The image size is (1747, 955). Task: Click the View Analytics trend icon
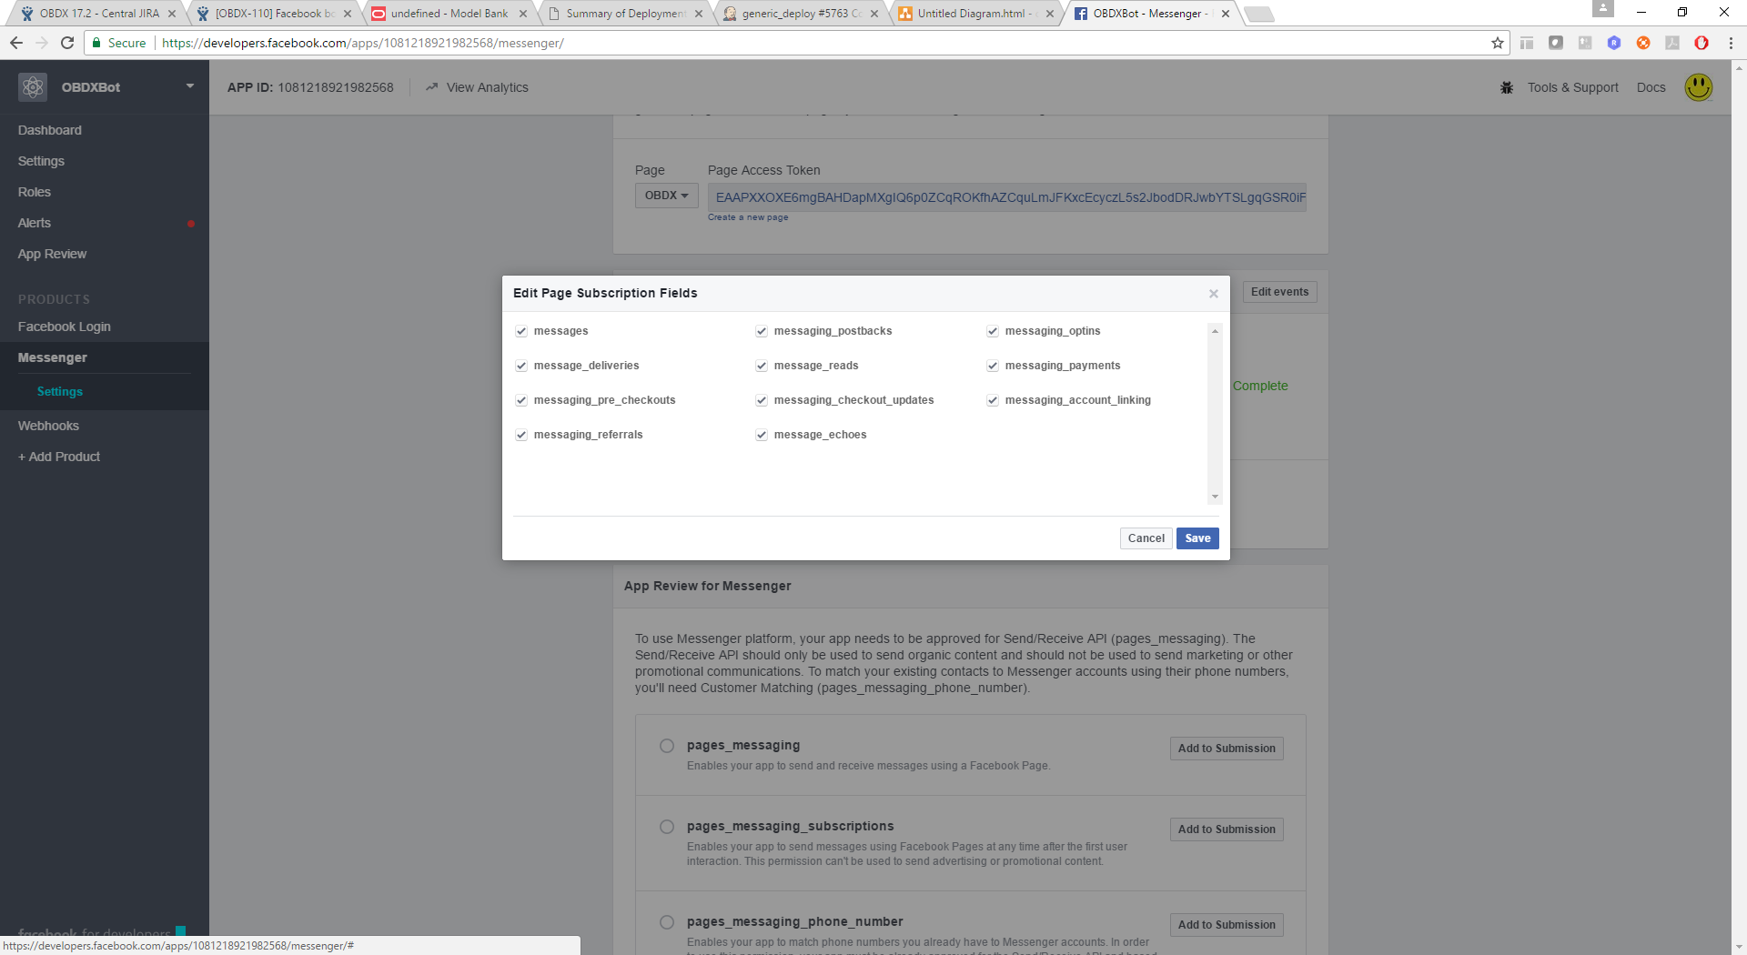(x=432, y=87)
